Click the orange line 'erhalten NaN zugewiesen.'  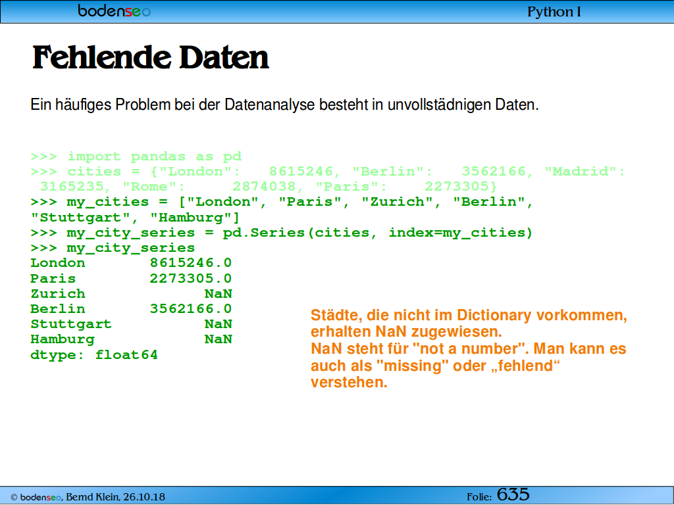tap(406, 332)
